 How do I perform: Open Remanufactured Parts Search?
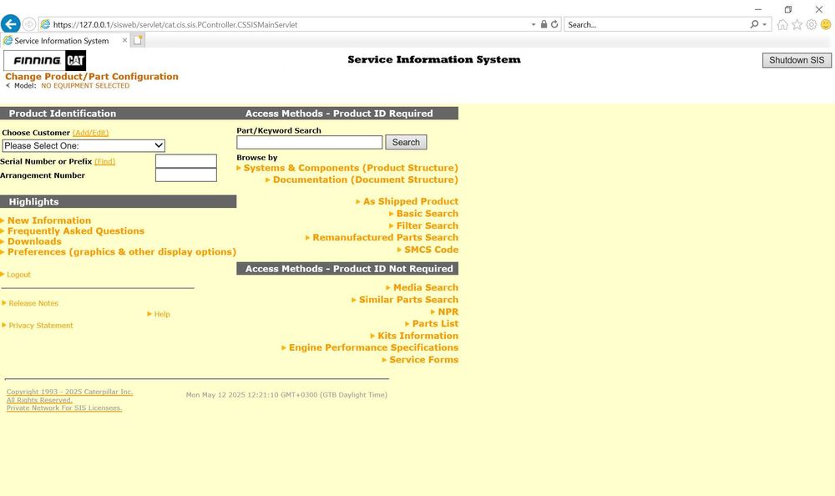click(385, 238)
